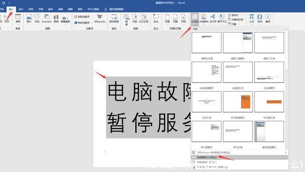Viewport: 305px width, 172px height.
Task: Select the 奥斯汀引言 text box thumbnail
Action: tap(269, 43)
